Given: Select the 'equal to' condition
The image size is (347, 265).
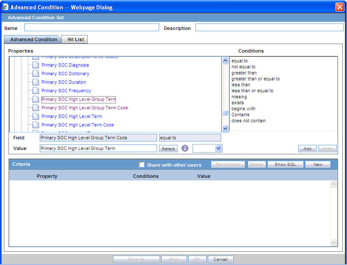Looking at the screenshot, I should tap(240, 61).
